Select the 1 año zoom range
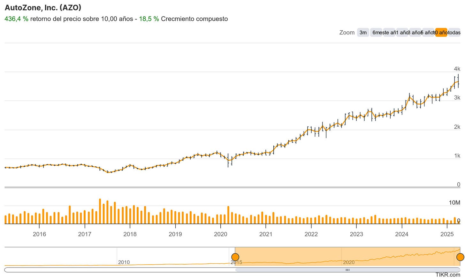Viewport: 465px width, 279px height. pos(402,33)
